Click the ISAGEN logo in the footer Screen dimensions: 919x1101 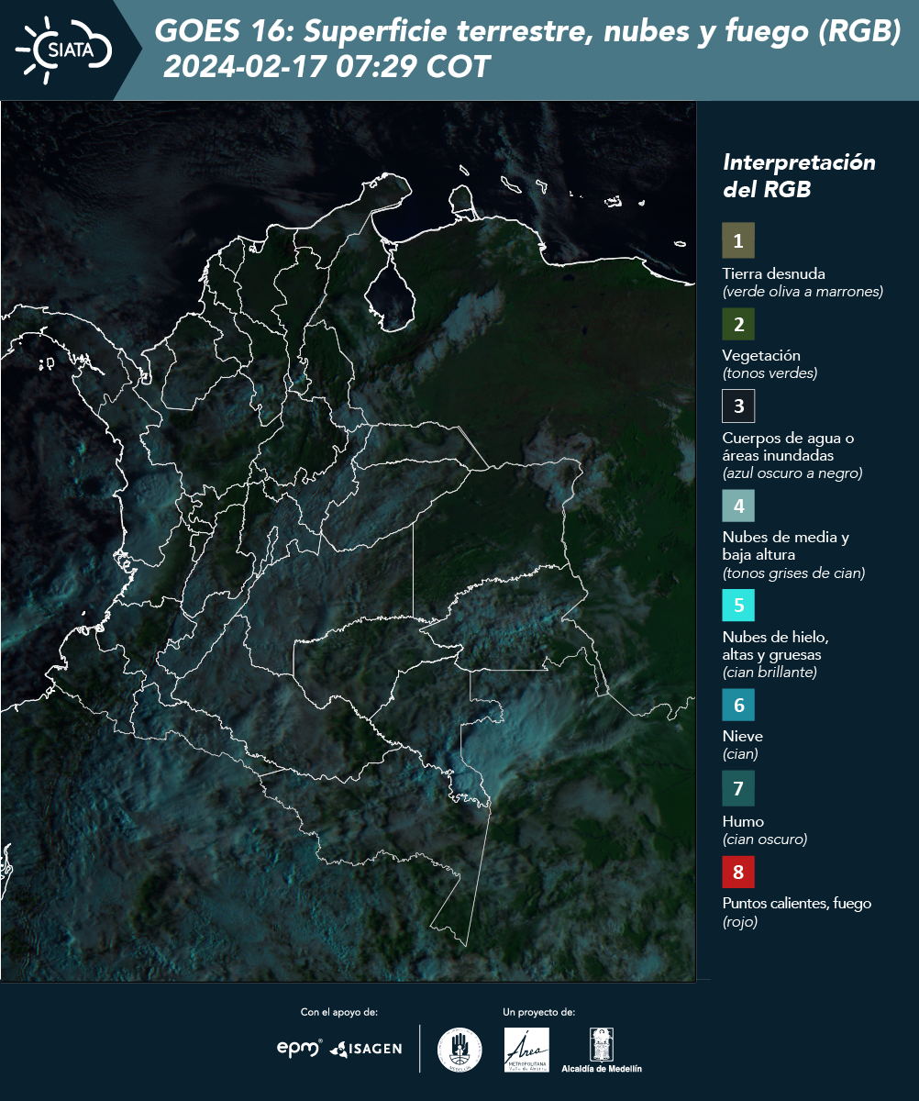click(x=366, y=1049)
